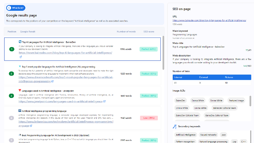Click Programming Languages main keyword value
The width and height of the screenshot is (254, 143).
click(185, 34)
